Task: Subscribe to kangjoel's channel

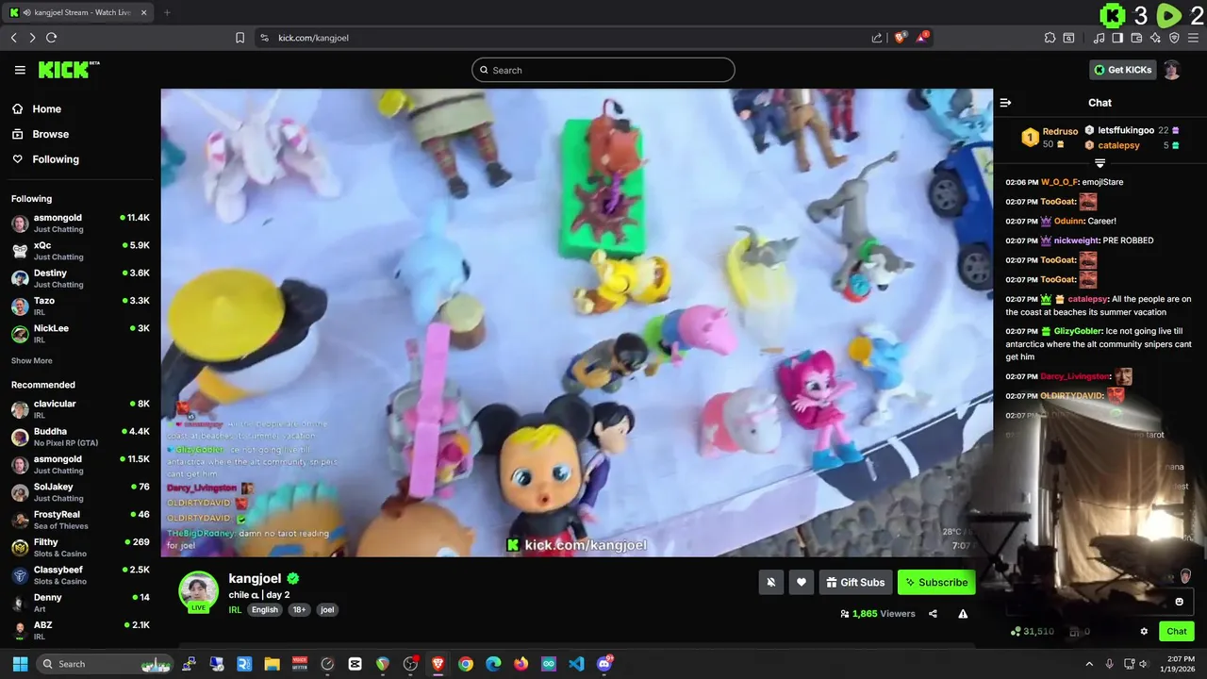Action: point(936,582)
